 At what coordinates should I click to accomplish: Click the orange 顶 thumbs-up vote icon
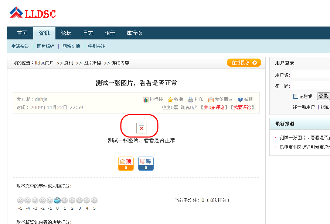click(x=126, y=163)
